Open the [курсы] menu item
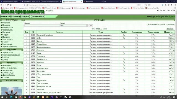Screen dimensions: 177x99 (x=26, y=16)
